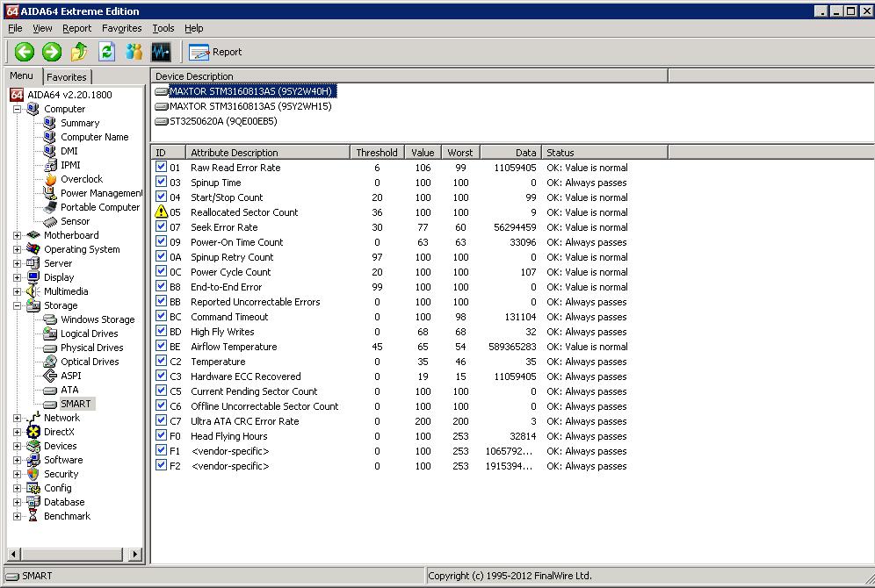Click the sidebar horizontal scrollbar right arrow
875x588 pixels.
[x=134, y=554]
